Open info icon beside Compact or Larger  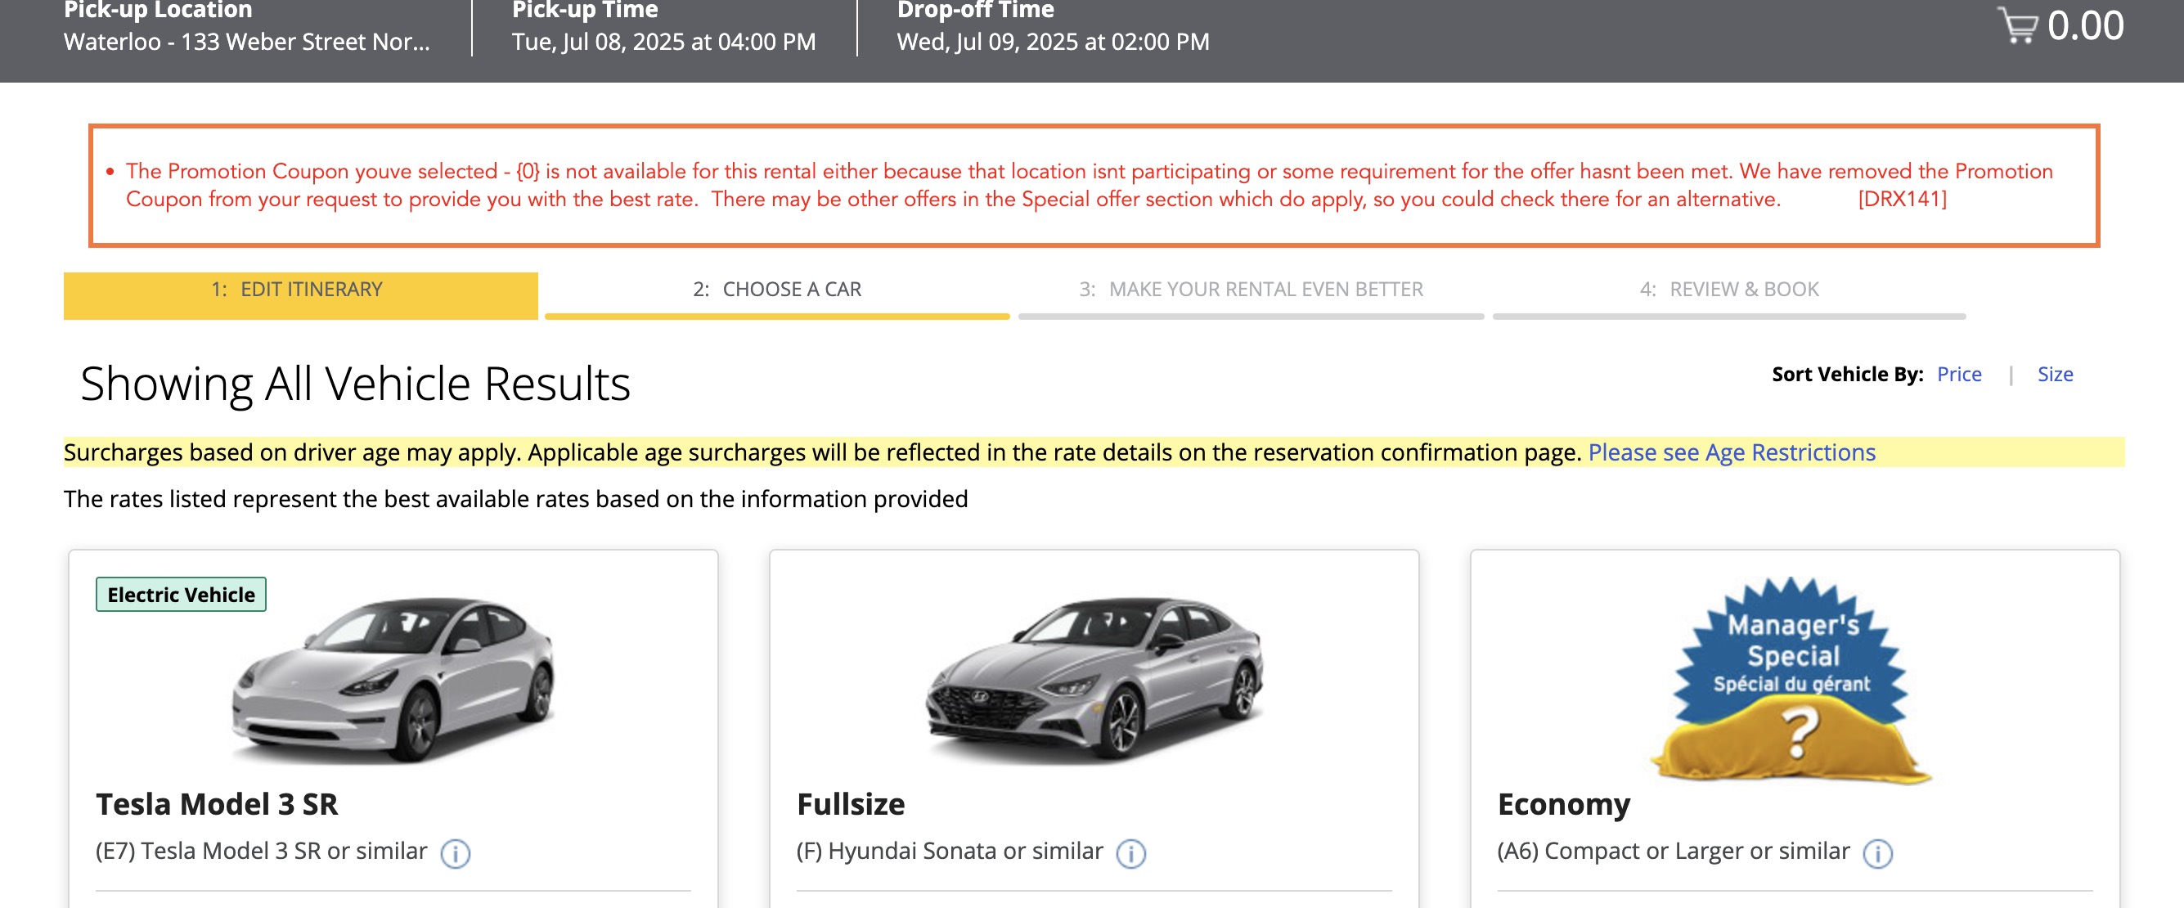pyautogui.click(x=1877, y=853)
